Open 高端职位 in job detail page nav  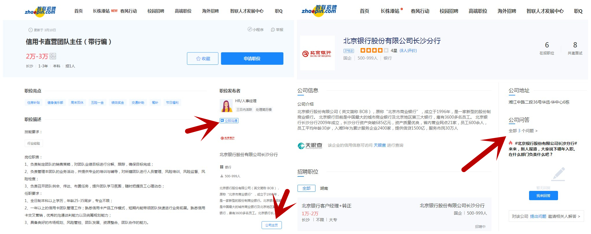[x=183, y=11]
